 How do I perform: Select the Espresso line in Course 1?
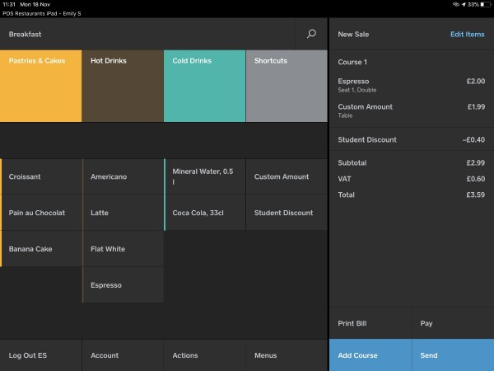411,85
